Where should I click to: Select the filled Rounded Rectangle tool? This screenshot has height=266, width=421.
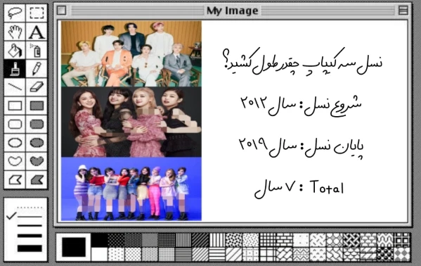(37, 124)
